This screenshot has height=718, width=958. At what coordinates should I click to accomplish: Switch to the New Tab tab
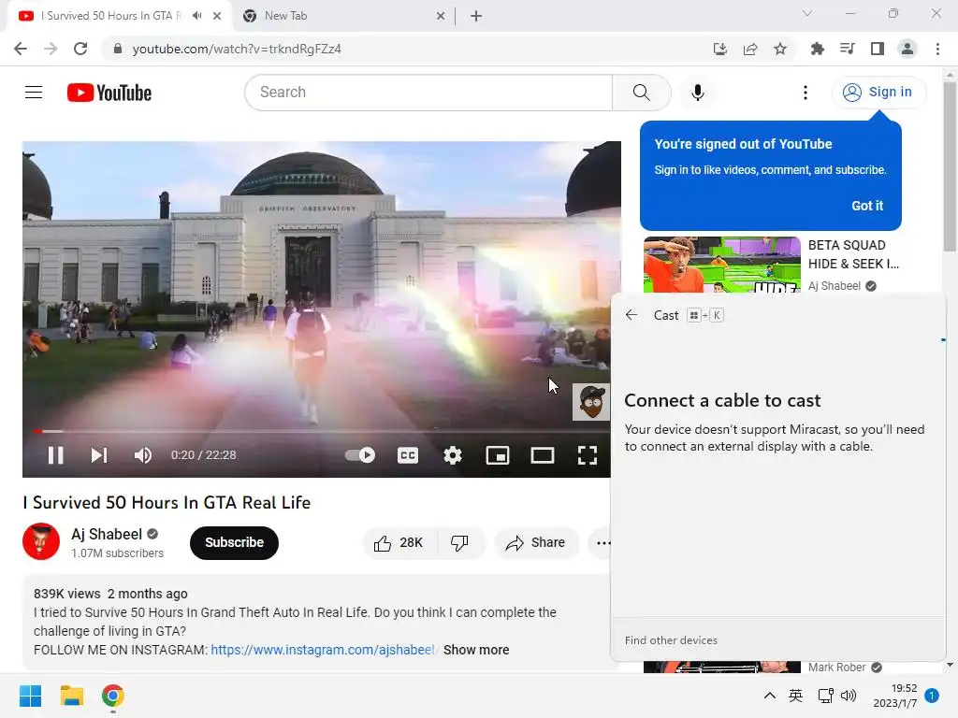(x=344, y=16)
